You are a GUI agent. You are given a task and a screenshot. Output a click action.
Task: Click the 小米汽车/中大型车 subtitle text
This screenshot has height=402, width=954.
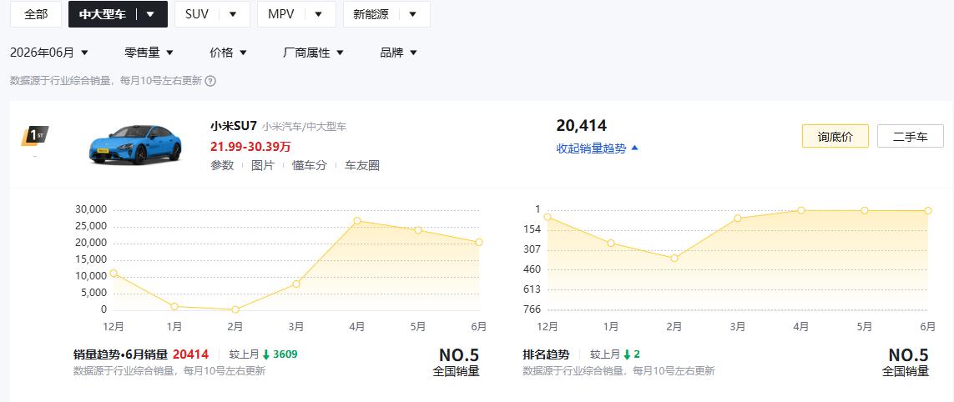[x=304, y=127]
